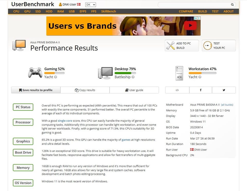The width and height of the screenshot is (247, 191).
Task: Click the Processor button
Action: click(23, 122)
